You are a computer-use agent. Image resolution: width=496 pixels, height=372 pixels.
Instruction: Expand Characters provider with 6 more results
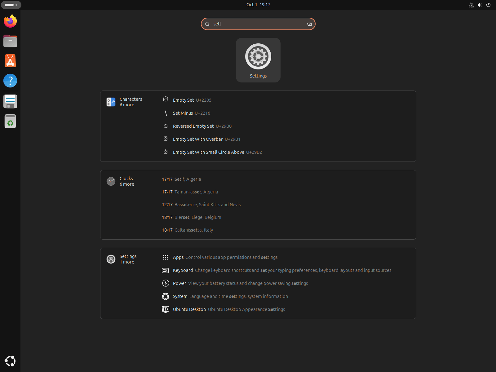click(x=125, y=102)
